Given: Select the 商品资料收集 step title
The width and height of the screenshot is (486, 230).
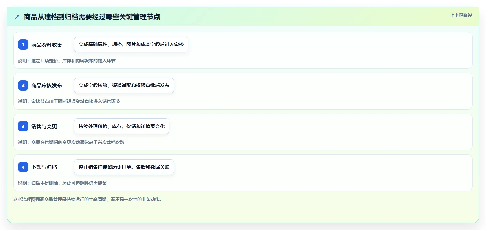Looking at the screenshot, I should [47, 45].
